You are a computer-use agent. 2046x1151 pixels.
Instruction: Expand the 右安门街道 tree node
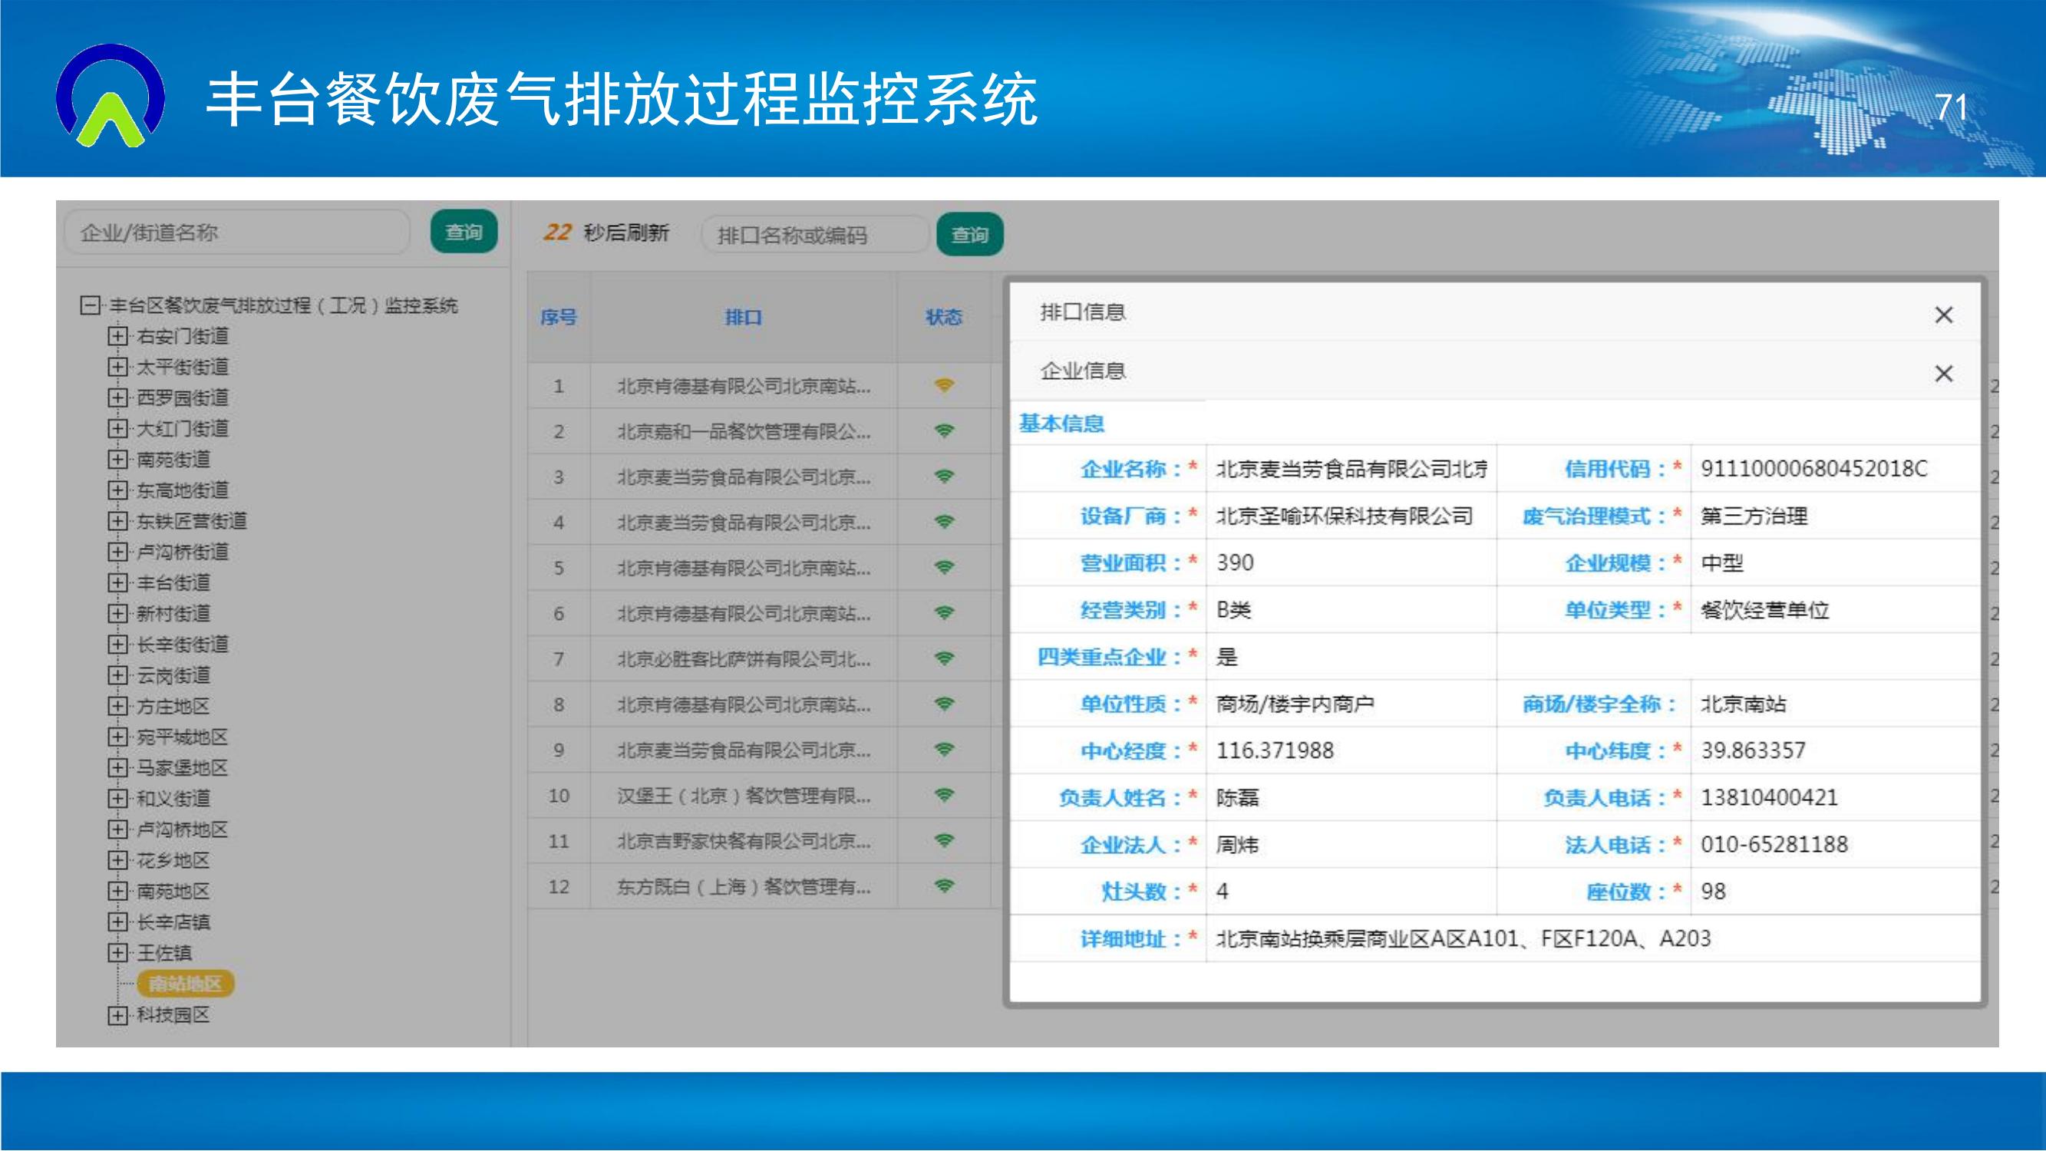(117, 336)
